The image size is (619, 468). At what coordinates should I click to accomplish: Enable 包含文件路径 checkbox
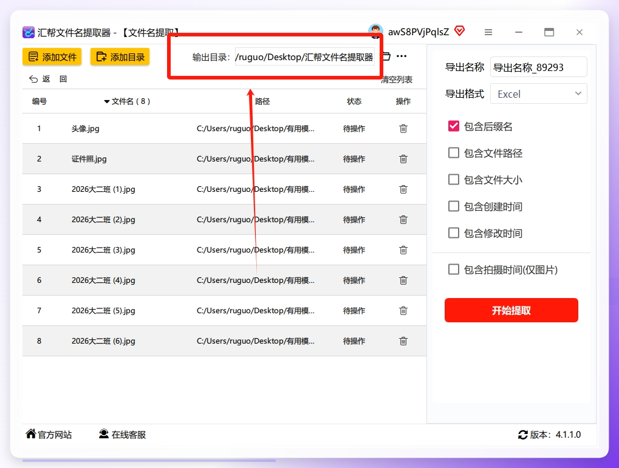(454, 153)
